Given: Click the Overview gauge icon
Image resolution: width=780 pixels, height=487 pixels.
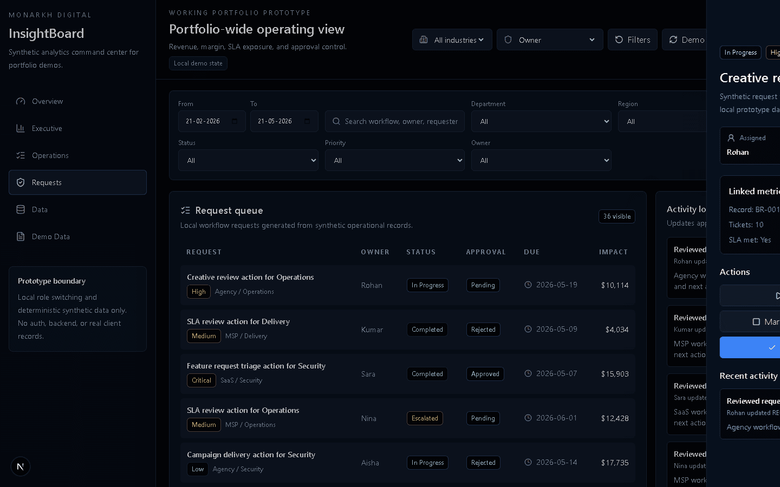Looking at the screenshot, I should (x=21, y=101).
